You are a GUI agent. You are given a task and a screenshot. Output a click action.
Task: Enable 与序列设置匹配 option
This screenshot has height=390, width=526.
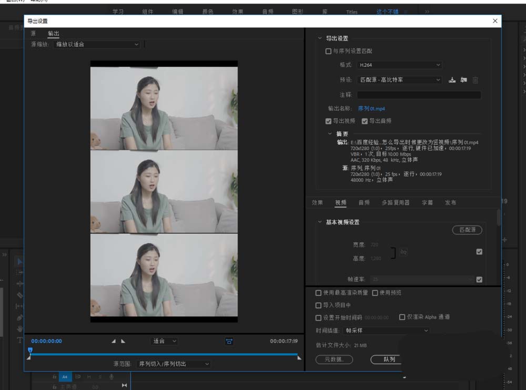click(x=328, y=51)
